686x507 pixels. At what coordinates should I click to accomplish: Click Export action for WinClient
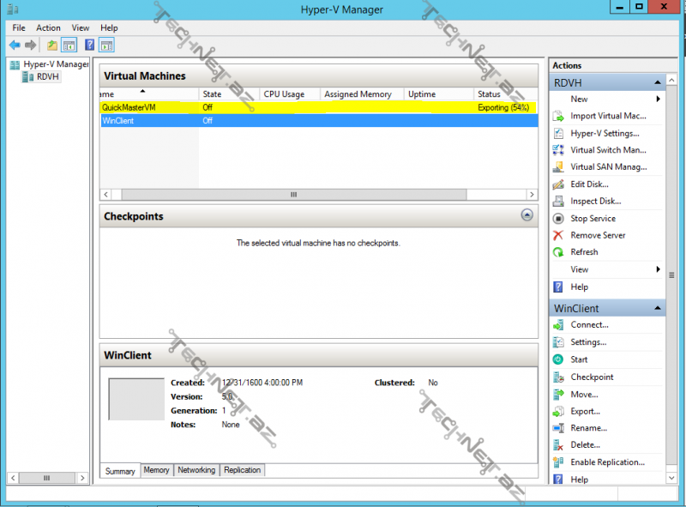click(x=585, y=411)
